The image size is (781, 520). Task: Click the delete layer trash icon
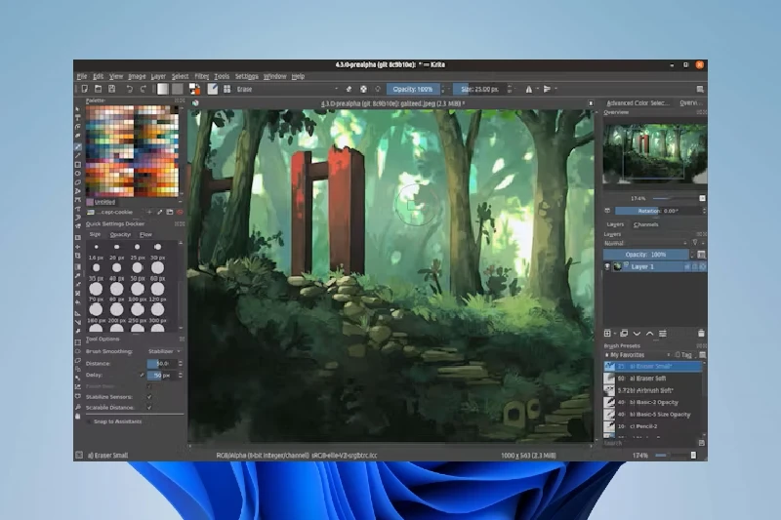pos(701,333)
